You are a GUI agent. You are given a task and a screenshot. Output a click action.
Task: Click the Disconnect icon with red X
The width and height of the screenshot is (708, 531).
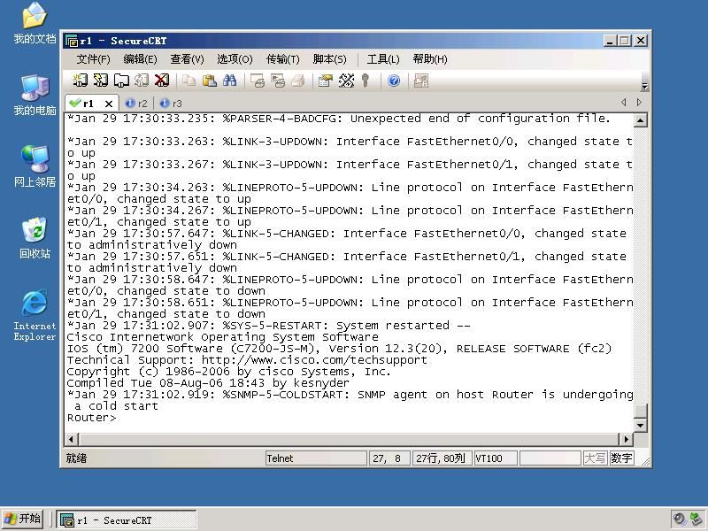[162, 81]
